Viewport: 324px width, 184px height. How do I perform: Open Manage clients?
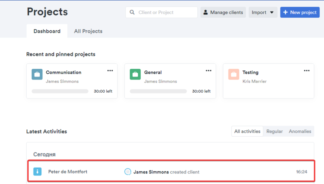coord(223,12)
